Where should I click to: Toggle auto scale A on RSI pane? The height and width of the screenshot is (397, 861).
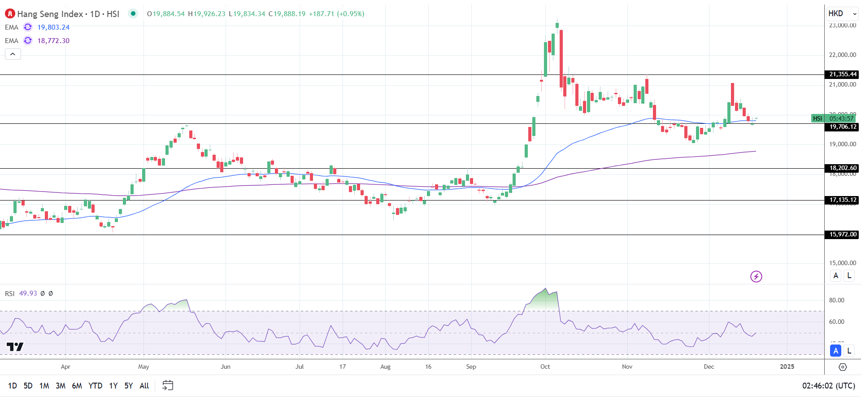(x=835, y=351)
